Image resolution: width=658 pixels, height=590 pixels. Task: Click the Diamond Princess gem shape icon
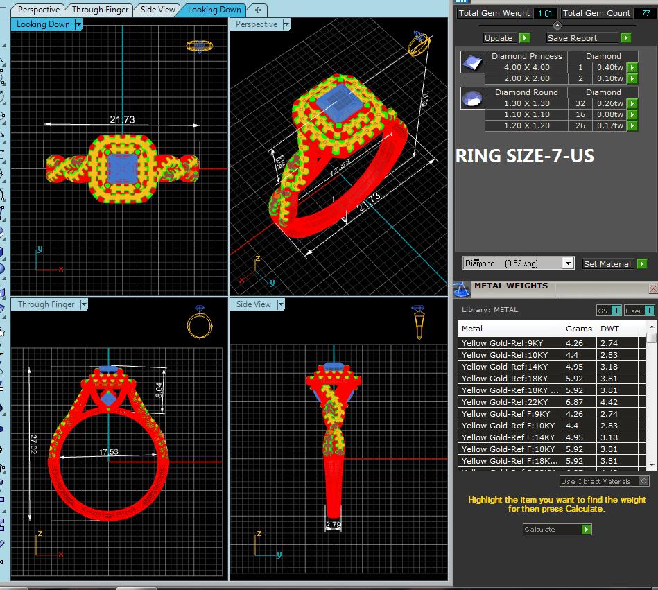tap(474, 62)
